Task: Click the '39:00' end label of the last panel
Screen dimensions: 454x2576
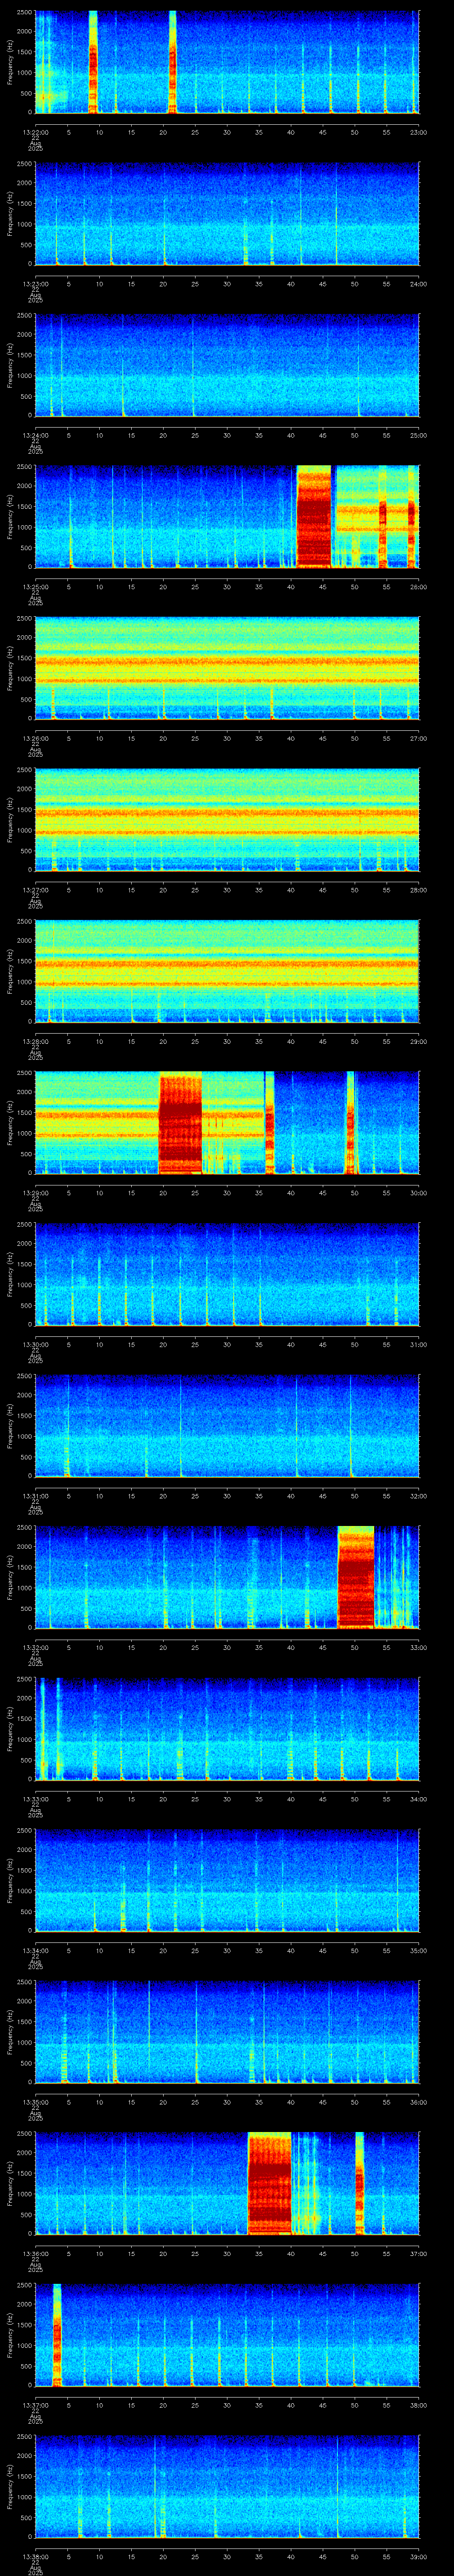Action: coord(418,2556)
